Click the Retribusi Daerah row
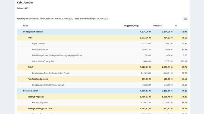The height and width of the screenshot is (114, 204). pos(102,50)
